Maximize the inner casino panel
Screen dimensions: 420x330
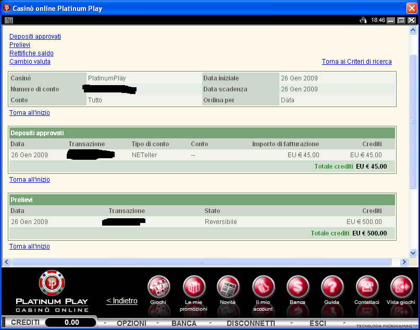(401, 20)
